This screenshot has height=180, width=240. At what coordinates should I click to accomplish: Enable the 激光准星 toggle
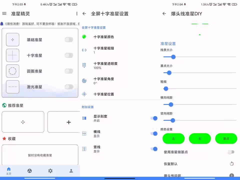69,87
